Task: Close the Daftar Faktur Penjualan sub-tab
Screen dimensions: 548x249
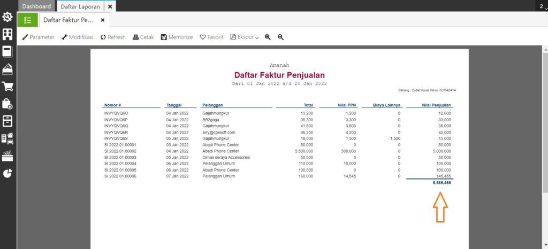Action: click(103, 20)
